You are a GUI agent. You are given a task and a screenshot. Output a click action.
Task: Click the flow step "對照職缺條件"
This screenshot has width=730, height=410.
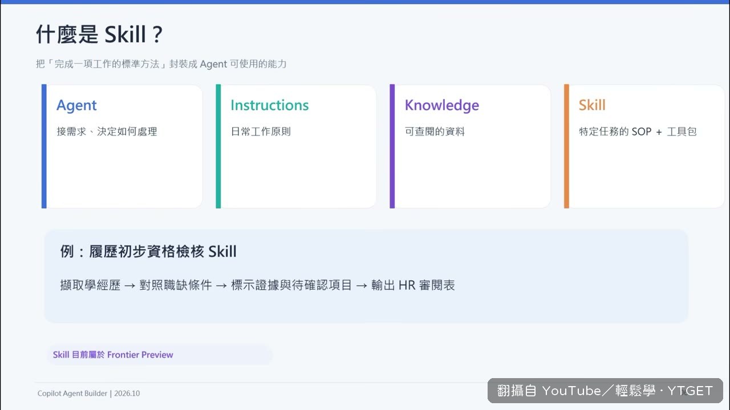pos(175,285)
